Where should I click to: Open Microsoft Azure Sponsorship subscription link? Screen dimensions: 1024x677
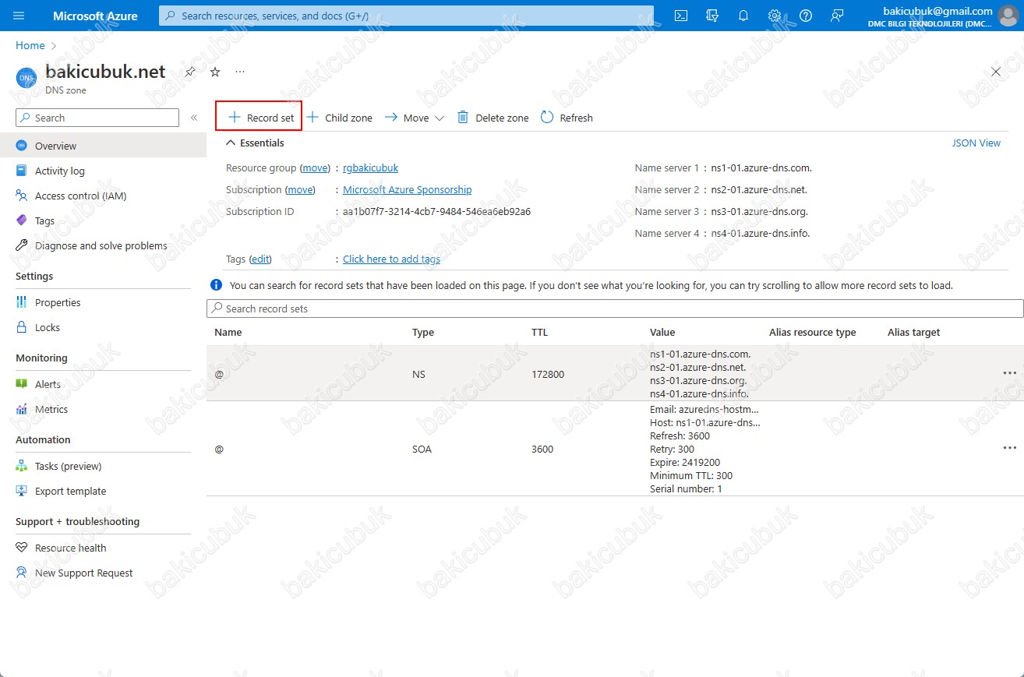click(407, 189)
